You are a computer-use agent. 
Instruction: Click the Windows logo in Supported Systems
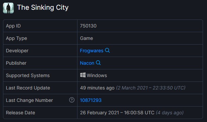point(83,75)
